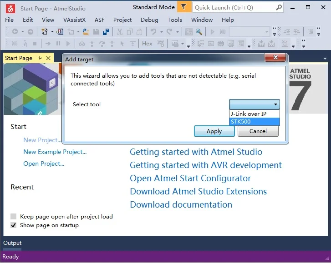Open the Select tool combo box
The image size is (331, 263).
click(x=255, y=104)
